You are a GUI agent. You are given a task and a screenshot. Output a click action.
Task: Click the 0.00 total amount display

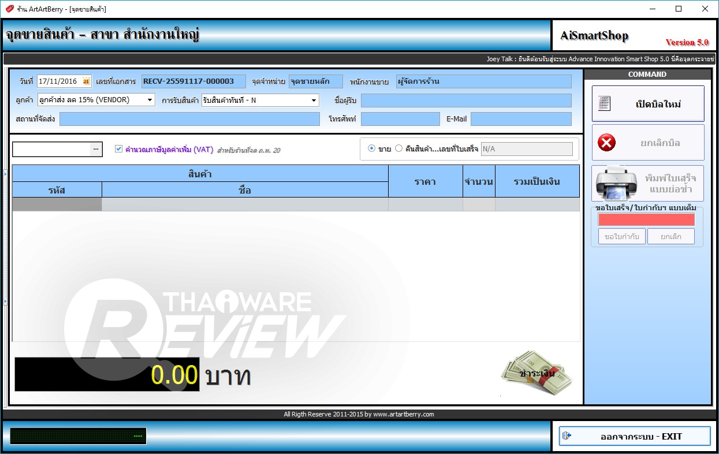coord(107,374)
